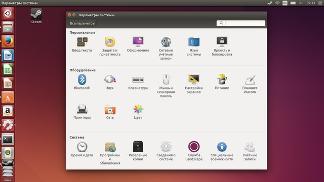The image size is (324, 182).
Task: Open Планшет Wacom settings
Action: 250,84
